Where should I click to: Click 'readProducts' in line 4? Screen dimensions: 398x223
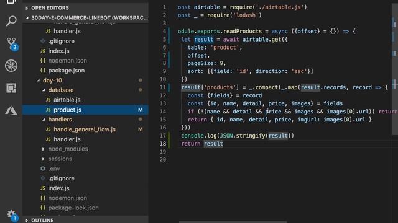[243, 31]
